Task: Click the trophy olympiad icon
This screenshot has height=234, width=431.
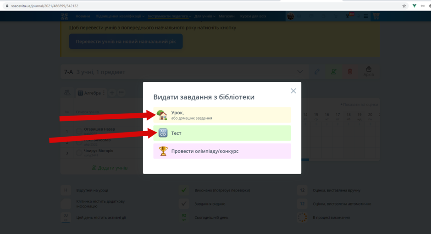Action: [x=163, y=151]
